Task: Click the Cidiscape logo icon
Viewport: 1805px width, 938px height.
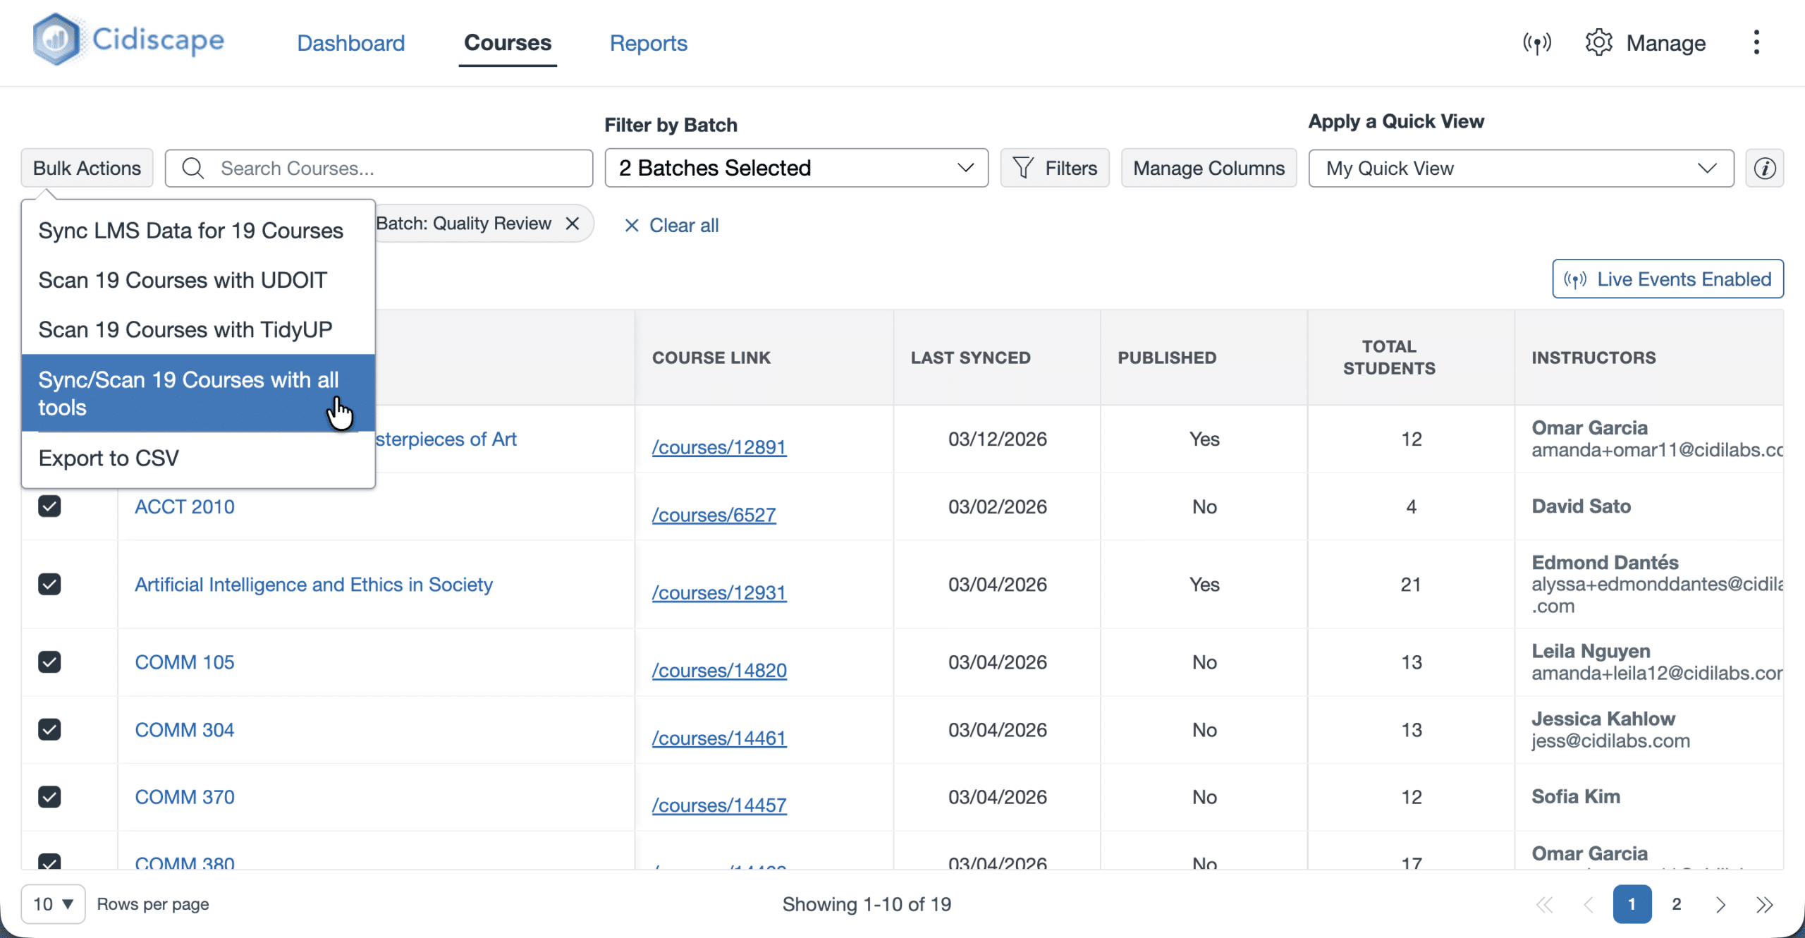Action: pyautogui.click(x=56, y=40)
